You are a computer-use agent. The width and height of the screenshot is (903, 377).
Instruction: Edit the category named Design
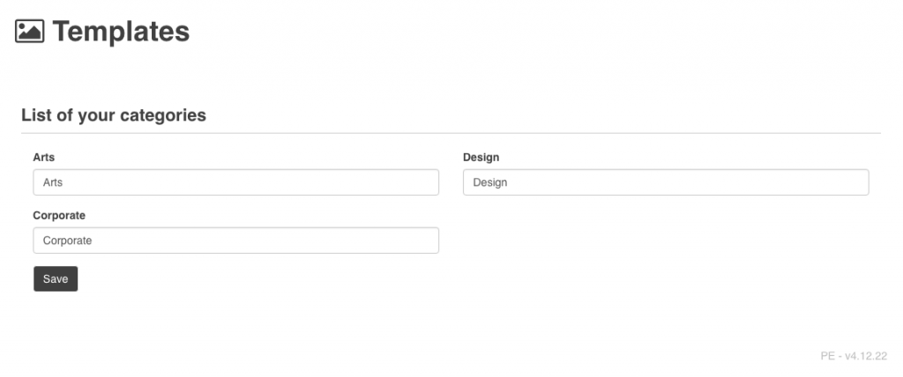pyautogui.click(x=666, y=182)
